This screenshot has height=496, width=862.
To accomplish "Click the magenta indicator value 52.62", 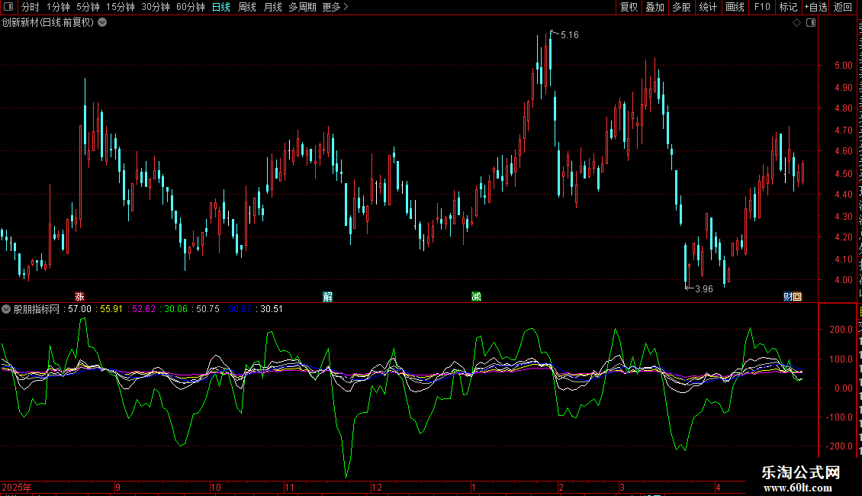I will point(144,309).
